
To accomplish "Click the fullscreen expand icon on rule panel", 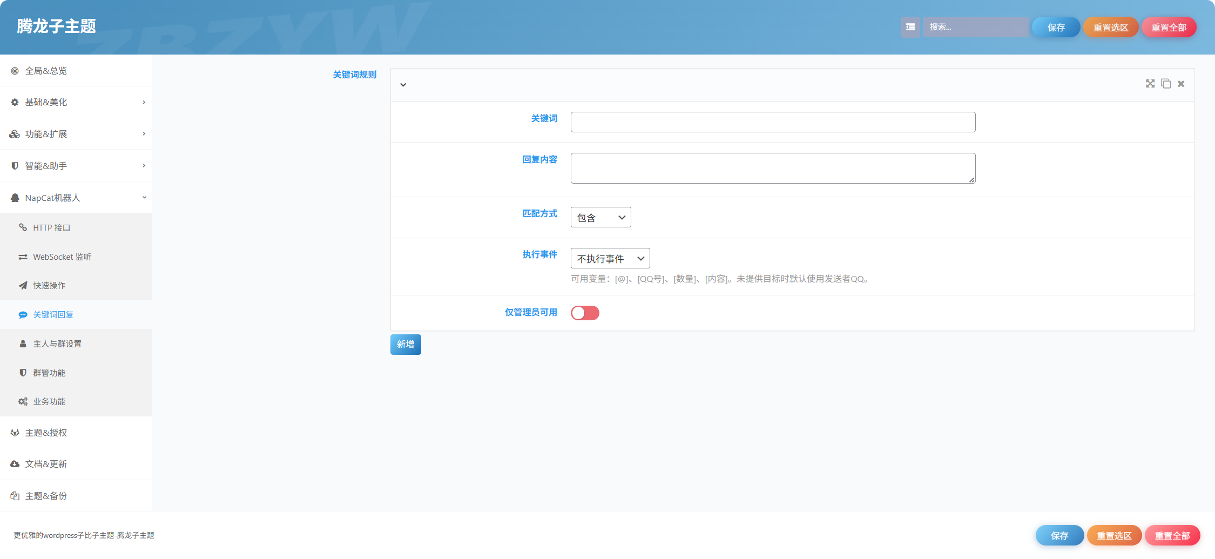I will click(1150, 84).
